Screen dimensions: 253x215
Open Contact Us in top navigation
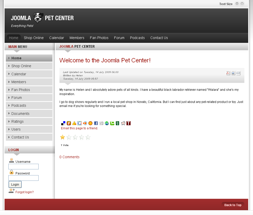(159, 38)
